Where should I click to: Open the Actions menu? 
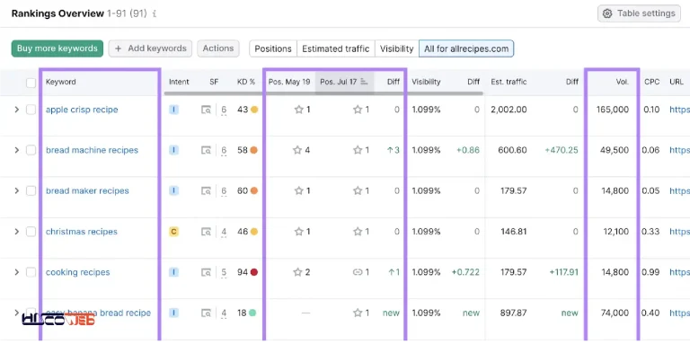coord(217,49)
